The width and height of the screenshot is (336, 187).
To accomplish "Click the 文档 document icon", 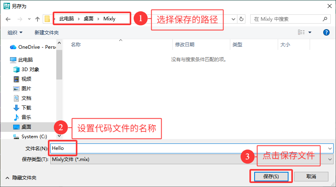I will tap(16, 98).
